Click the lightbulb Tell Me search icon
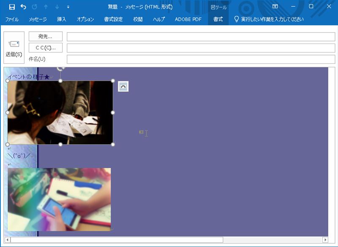Image resolution: width=338 pixels, height=247 pixels. (237, 19)
